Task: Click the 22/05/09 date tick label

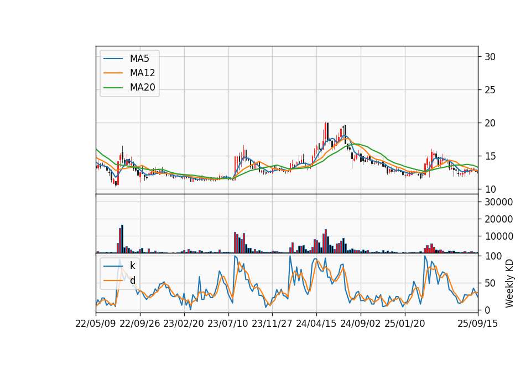Action: click(x=96, y=324)
